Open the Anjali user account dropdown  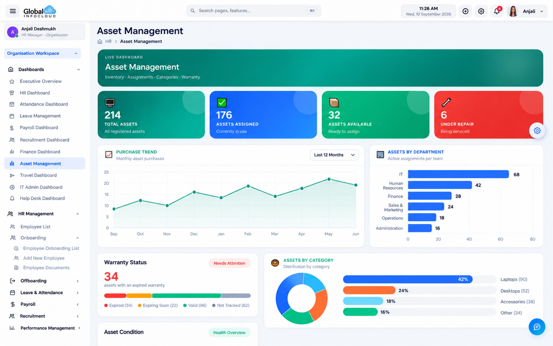click(x=527, y=11)
